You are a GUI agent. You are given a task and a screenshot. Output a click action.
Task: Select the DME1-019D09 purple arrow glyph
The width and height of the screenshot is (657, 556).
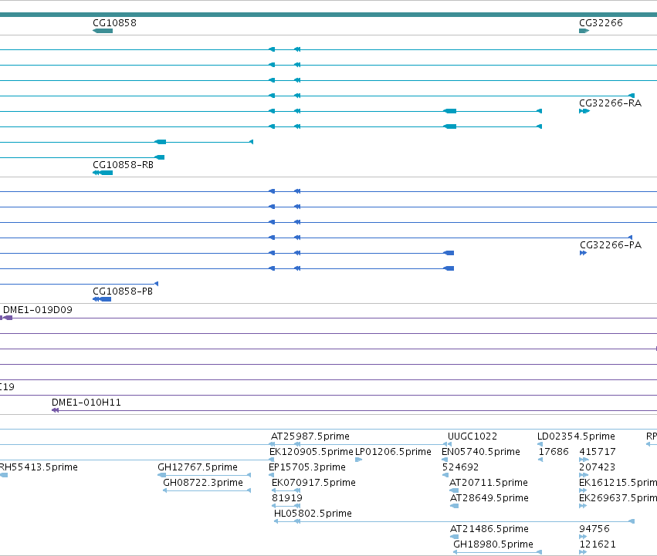(x=6, y=318)
